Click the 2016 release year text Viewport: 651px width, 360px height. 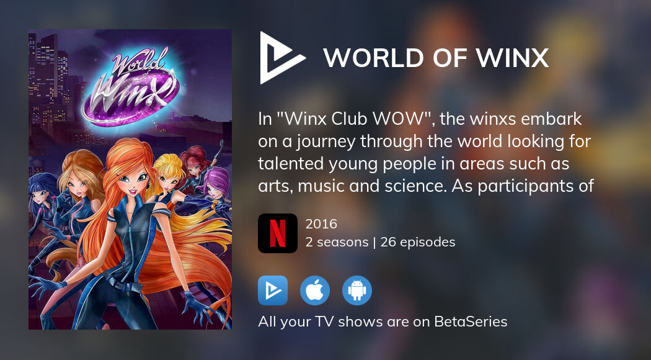(321, 224)
